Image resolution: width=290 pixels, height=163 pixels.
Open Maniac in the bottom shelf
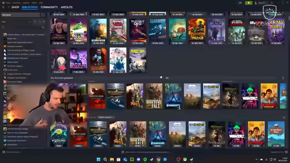(237, 134)
